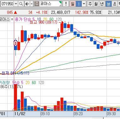Click the orange 20 volume average label
The image size is (120, 119).
[x=27, y=82]
